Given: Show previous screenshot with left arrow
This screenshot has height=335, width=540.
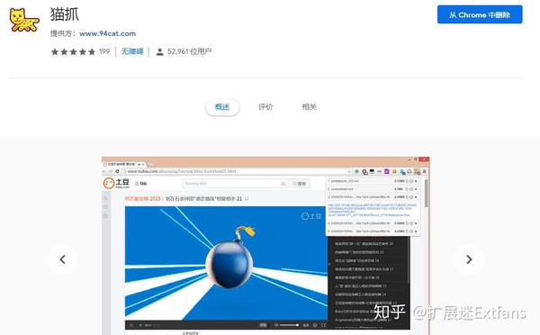Looking at the screenshot, I should 62,259.
